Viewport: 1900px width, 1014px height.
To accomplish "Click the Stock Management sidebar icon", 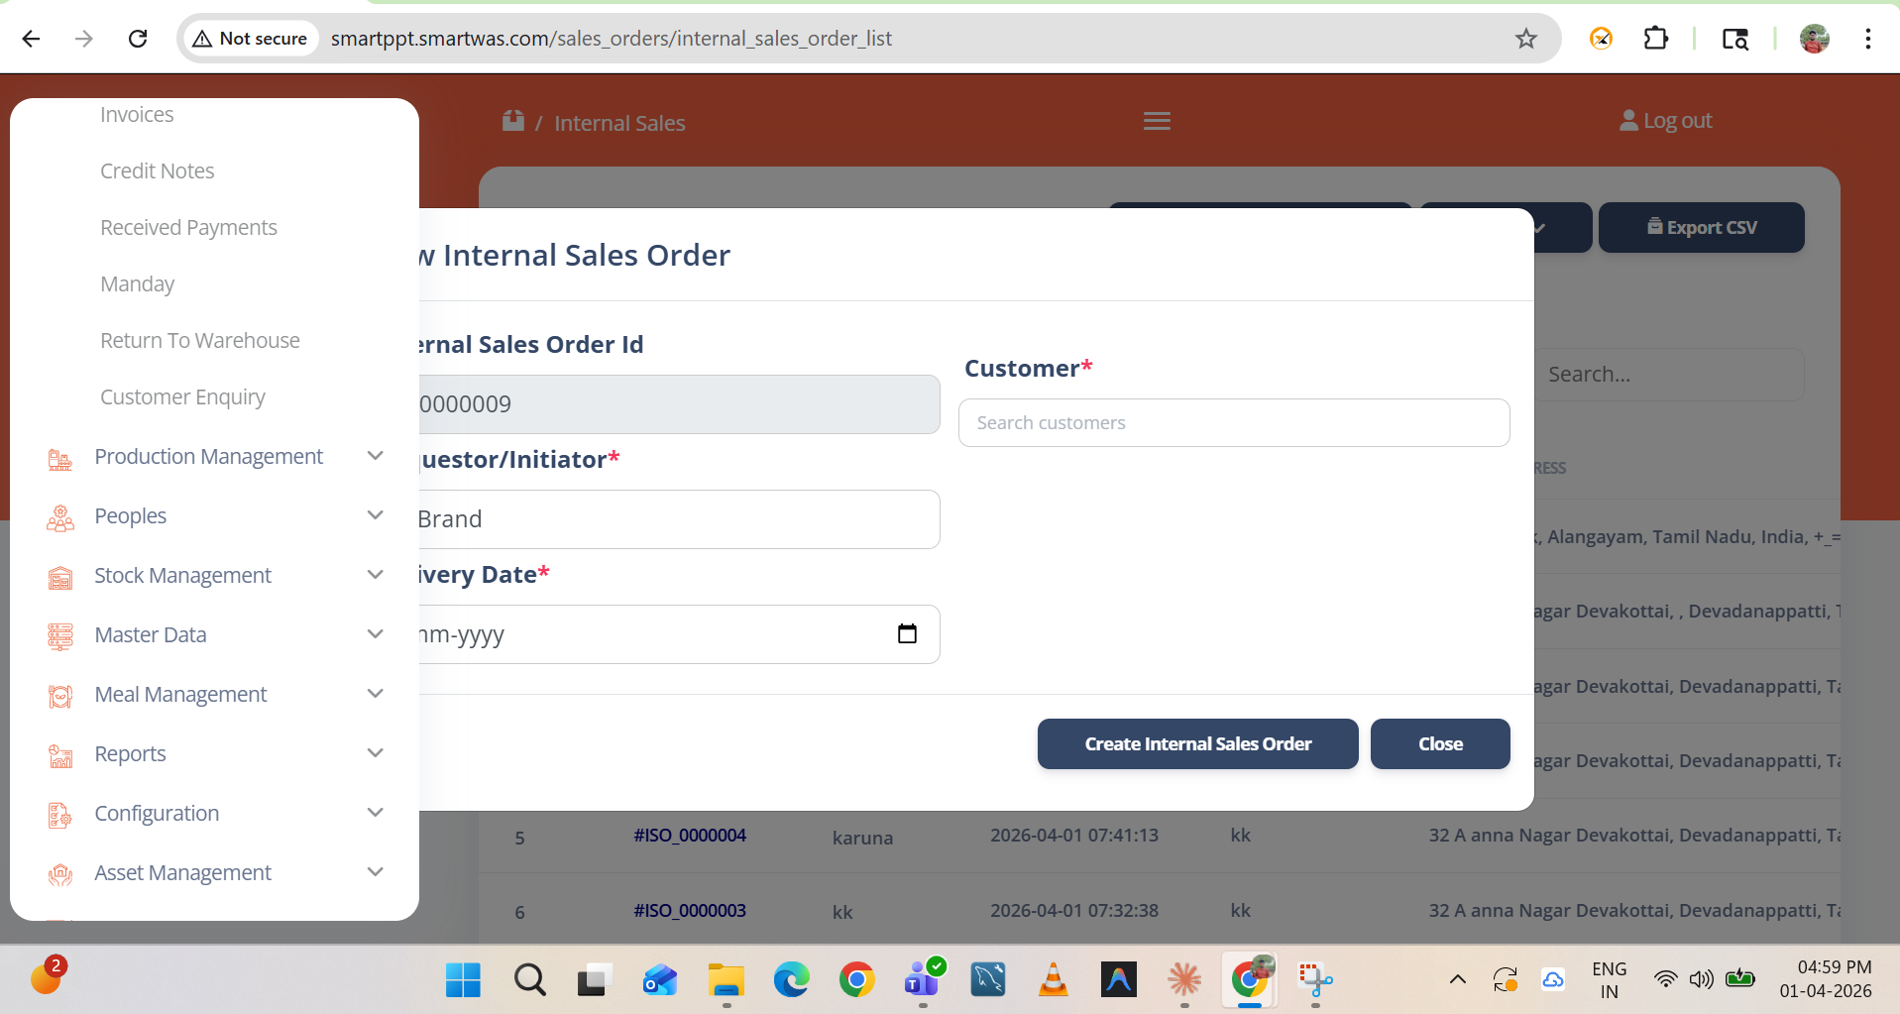I will (x=60, y=578).
